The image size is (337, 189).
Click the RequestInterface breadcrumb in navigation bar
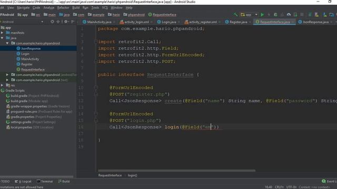coord(162,15)
